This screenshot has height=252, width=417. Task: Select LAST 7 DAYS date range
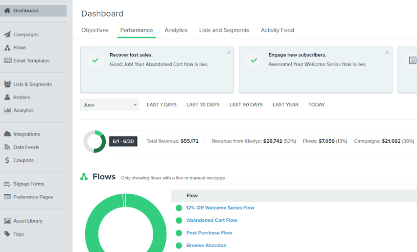click(x=162, y=105)
